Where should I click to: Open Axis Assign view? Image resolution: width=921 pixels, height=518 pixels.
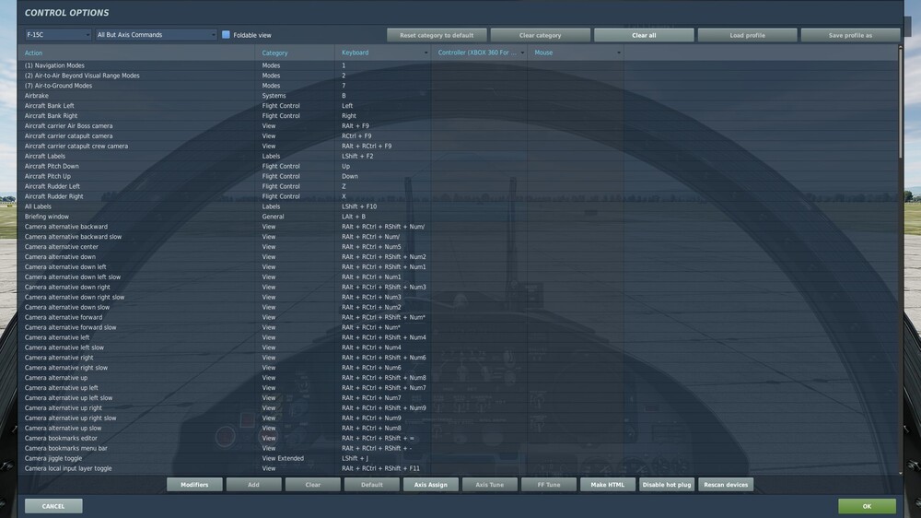[430, 485]
